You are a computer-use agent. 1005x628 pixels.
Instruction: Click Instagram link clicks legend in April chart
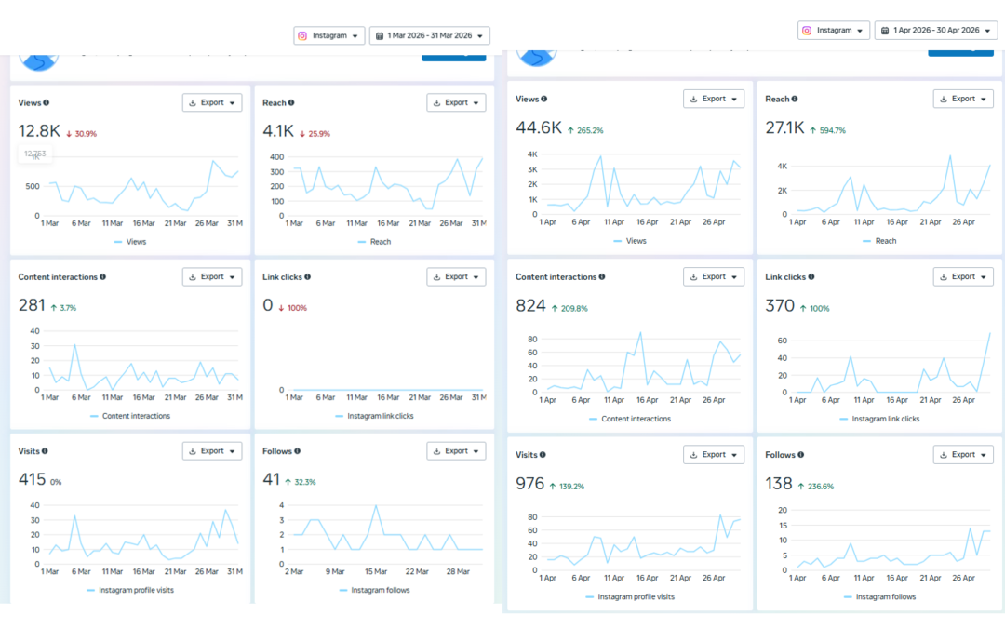coord(879,419)
